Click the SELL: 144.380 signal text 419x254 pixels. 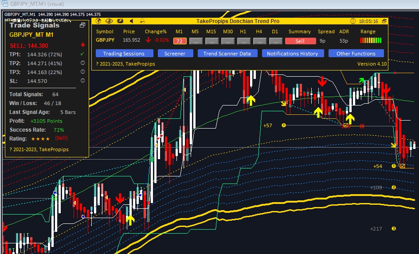coord(29,46)
